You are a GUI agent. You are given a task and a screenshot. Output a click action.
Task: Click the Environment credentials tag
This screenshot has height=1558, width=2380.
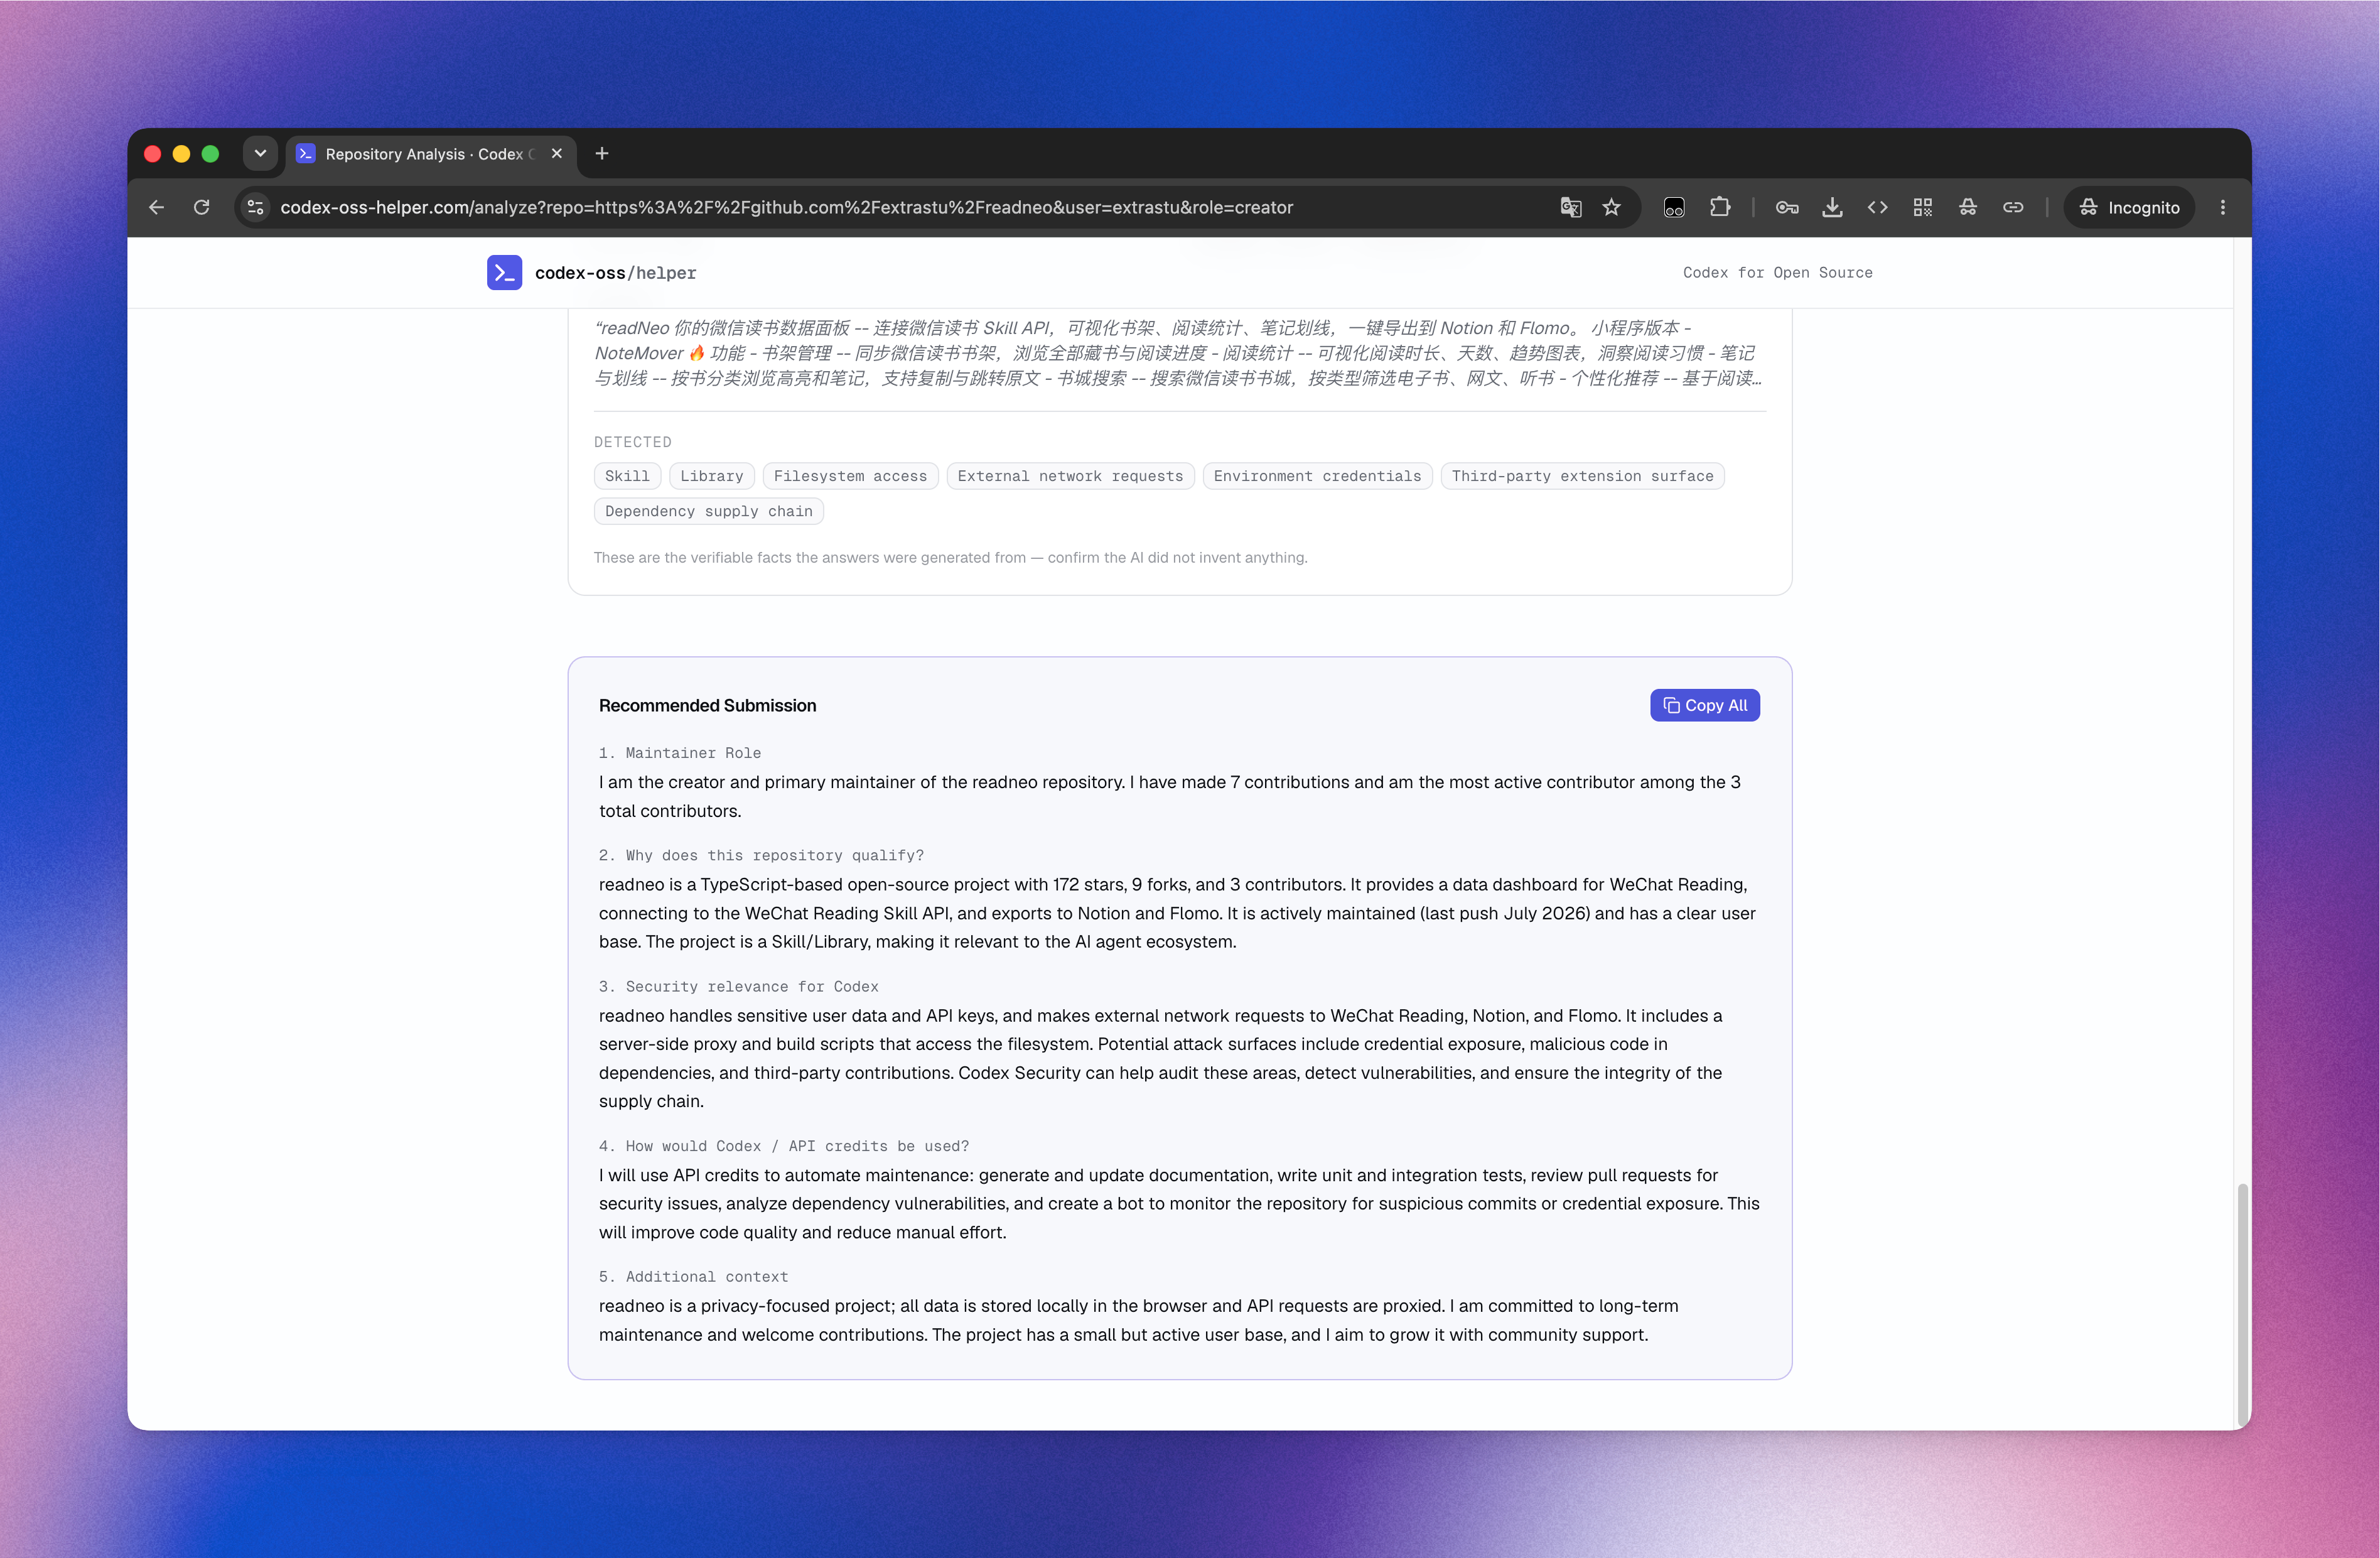[x=1317, y=476]
